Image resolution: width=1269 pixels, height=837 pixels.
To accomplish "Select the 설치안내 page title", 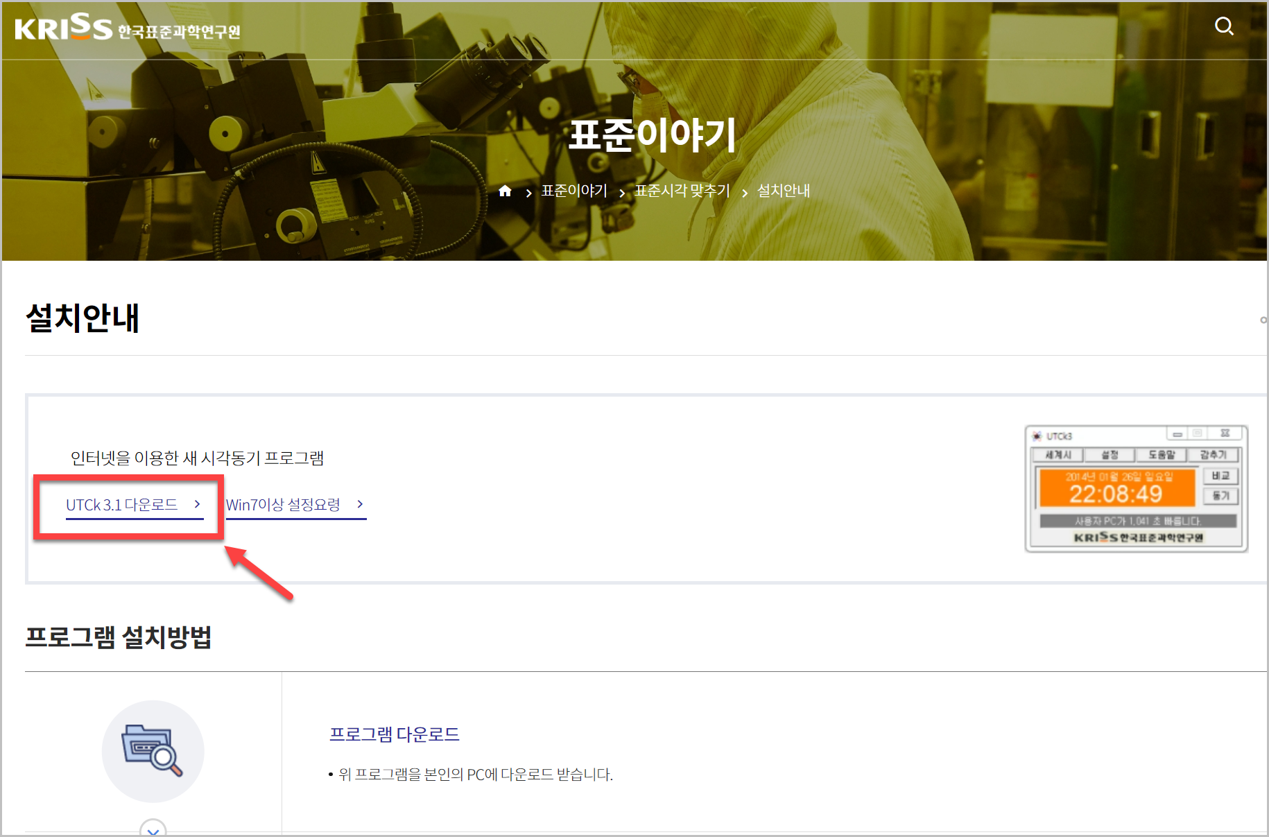I will 83,318.
